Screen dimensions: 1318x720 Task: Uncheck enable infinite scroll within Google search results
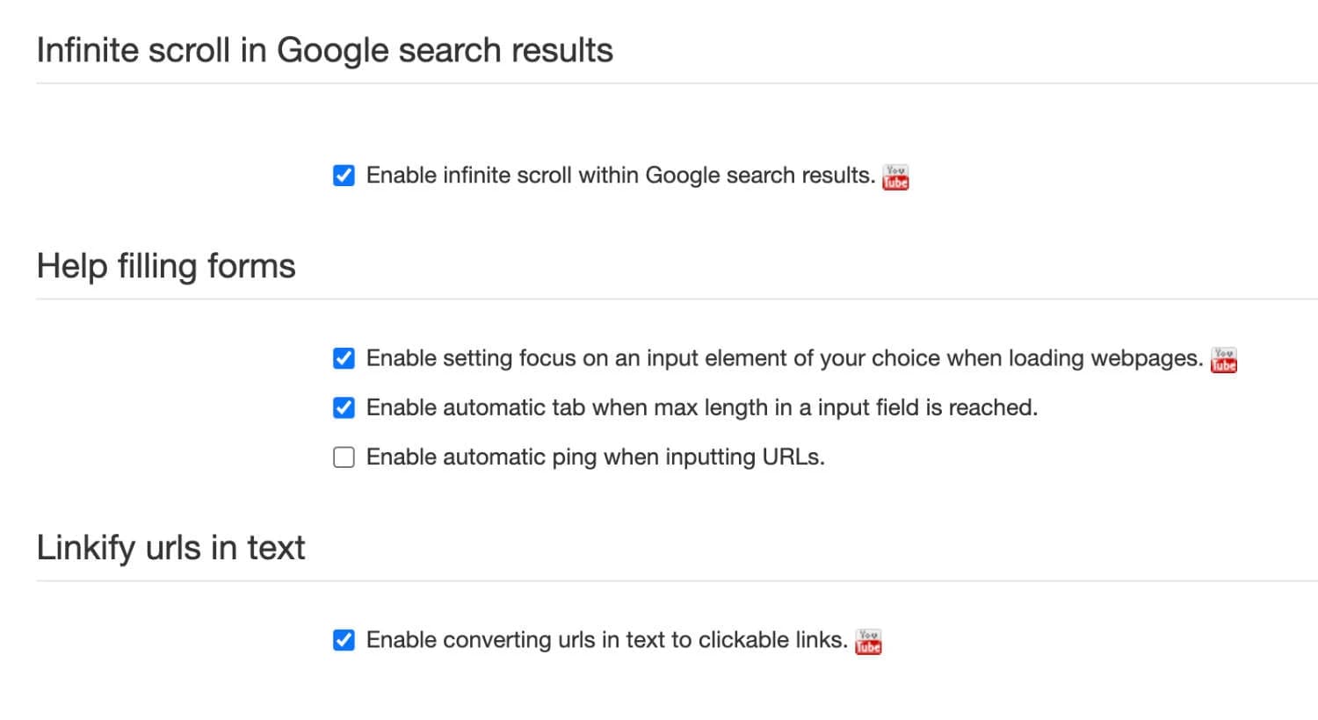[344, 175]
